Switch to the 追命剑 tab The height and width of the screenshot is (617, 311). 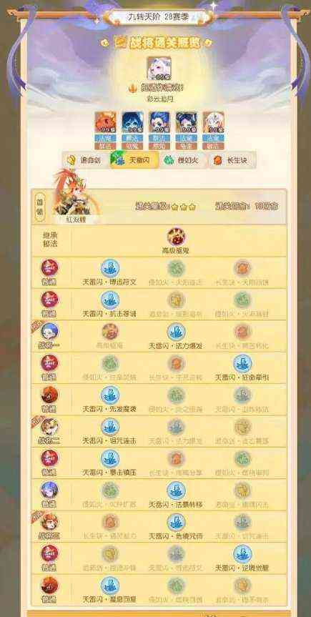[x=86, y=160]
